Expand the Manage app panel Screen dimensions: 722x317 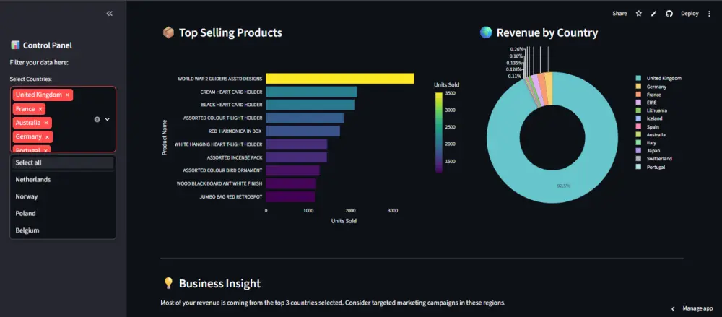pos(692,308)
